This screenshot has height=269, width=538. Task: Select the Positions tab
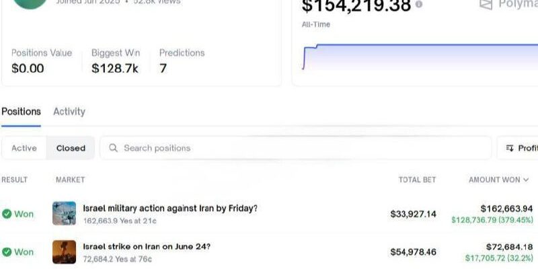point(21,112)
